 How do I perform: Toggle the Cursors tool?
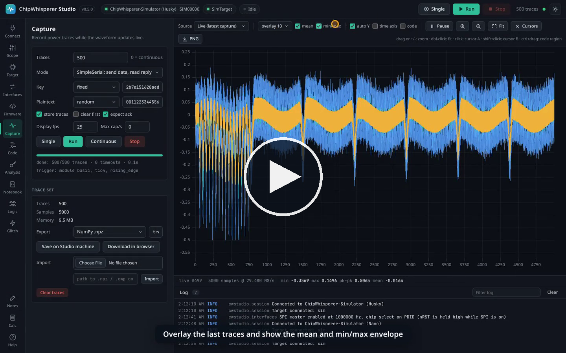pyautogui.click(x=526, y=26)
